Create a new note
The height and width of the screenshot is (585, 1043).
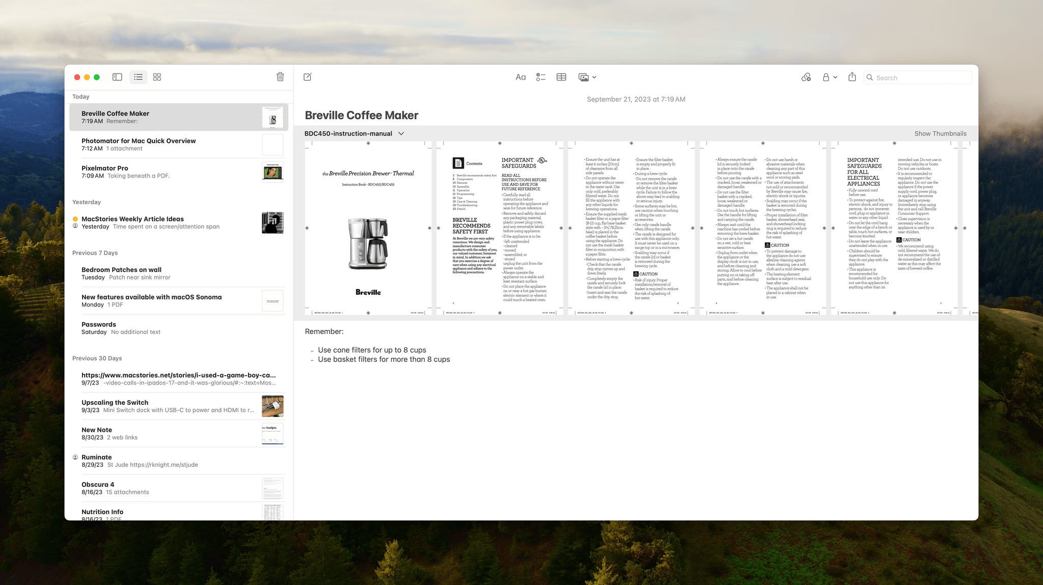[308, 77]
